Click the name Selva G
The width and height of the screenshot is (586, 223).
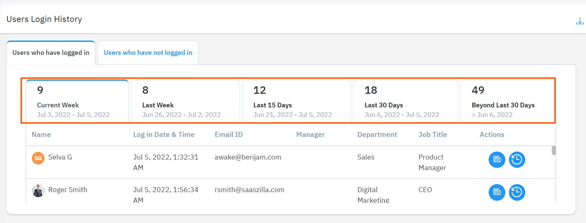tap(60, 157)
